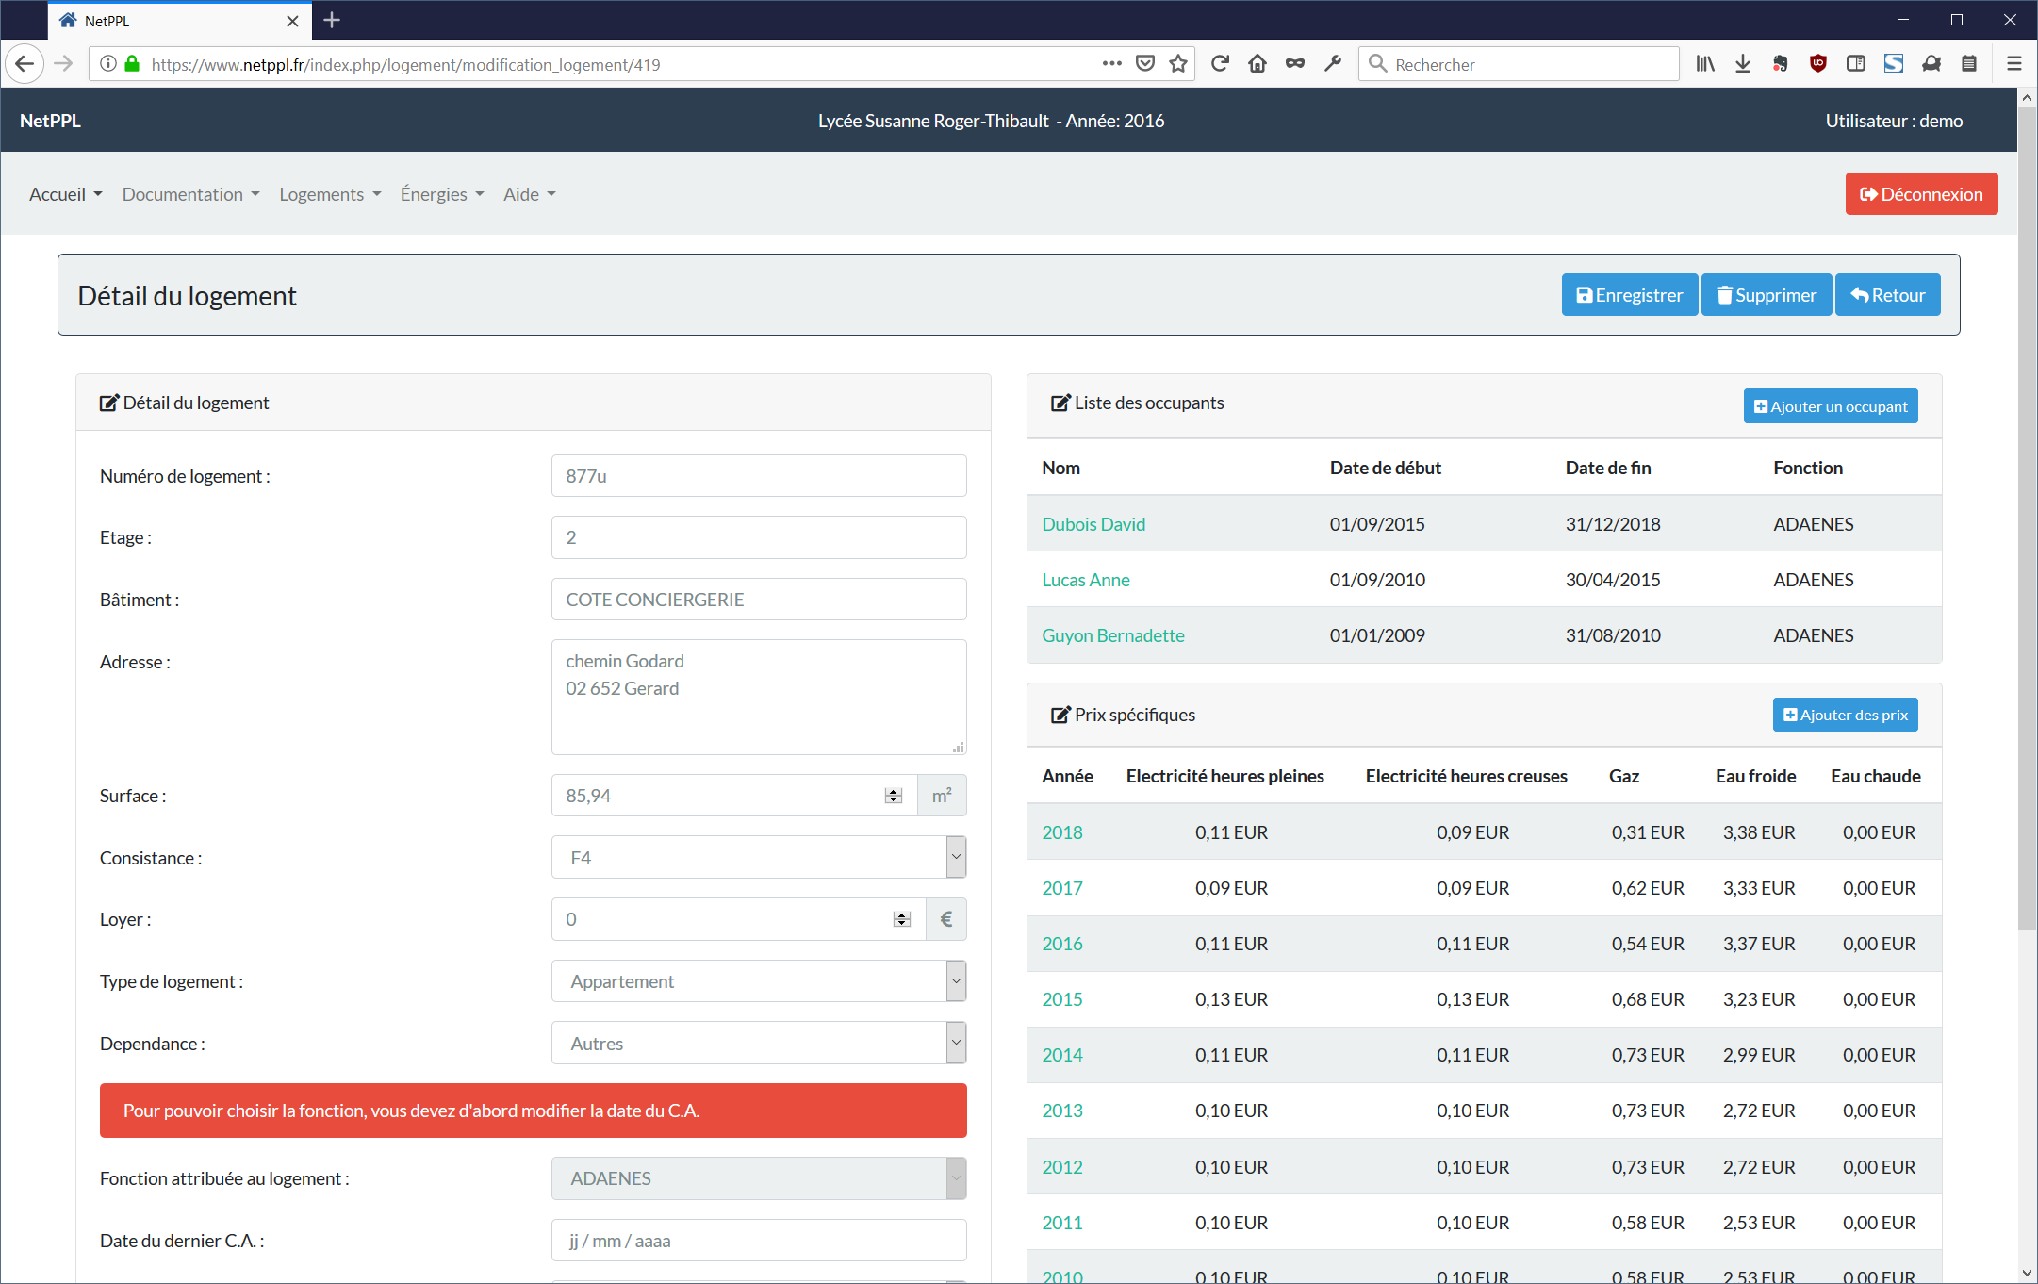The width and height of the screenshot is (2038, 1284).
Task: Save with the Enregistrer button
Action: click(1629, 295)
